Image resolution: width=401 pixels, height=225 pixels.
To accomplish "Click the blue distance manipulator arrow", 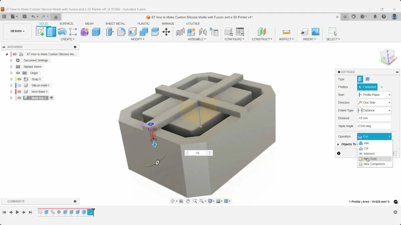I will coord(154,144).
